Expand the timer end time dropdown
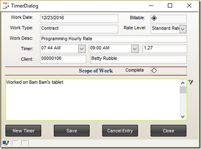The image size is (201, 149). tap(135, 49)
